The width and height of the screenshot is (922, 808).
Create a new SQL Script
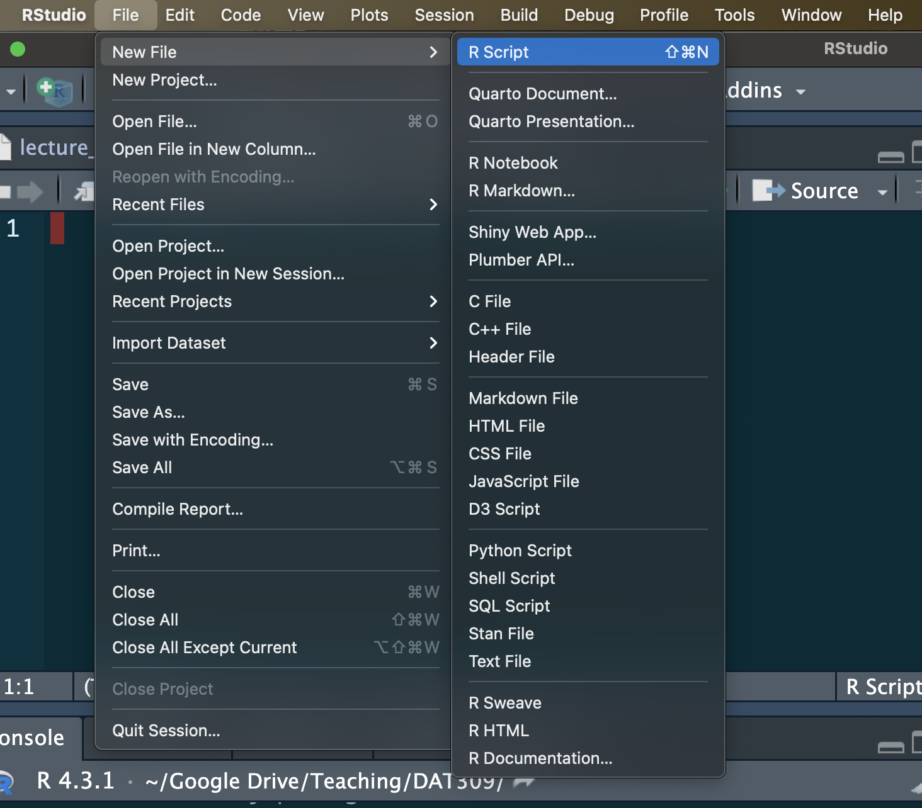pos(588,605)
